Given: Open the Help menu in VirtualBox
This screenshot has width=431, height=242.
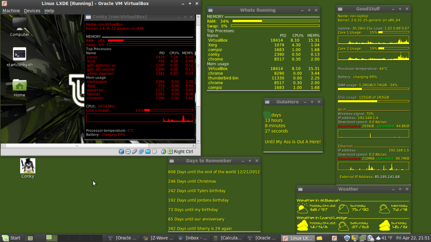Looking at the screenshot, I should (x=49, y=11).
